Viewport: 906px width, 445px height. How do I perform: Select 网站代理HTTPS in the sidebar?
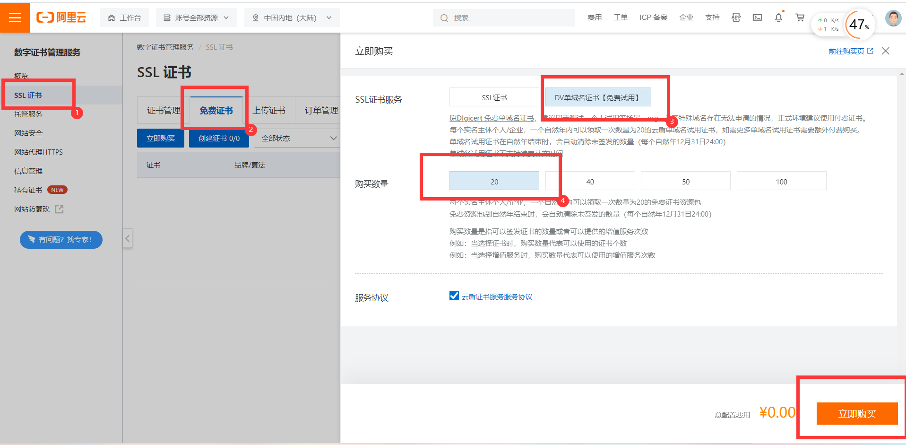(38, 152)
